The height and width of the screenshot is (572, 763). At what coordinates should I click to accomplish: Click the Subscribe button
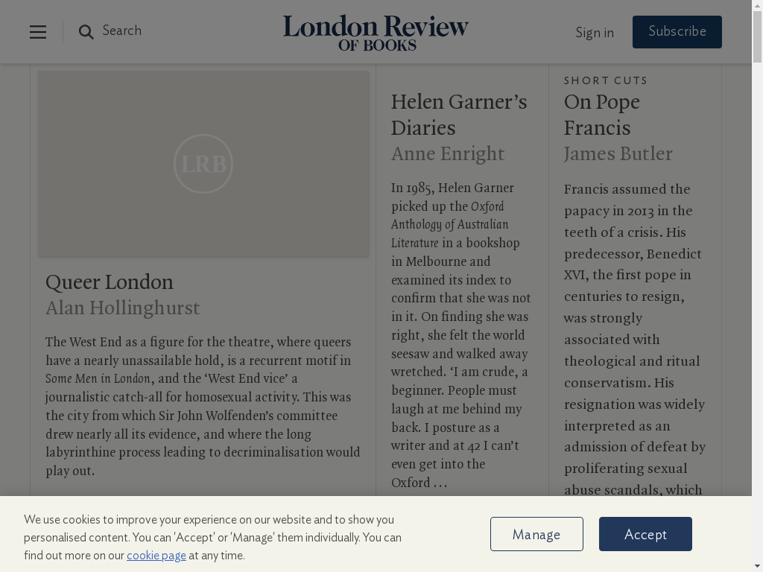(677, 31)
